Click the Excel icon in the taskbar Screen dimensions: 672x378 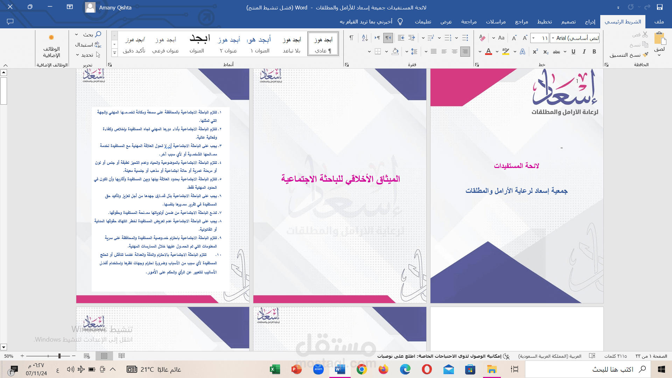point(275,369)
